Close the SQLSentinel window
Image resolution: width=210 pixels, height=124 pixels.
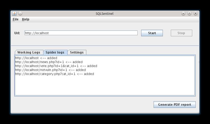click(x=196, y=14)
